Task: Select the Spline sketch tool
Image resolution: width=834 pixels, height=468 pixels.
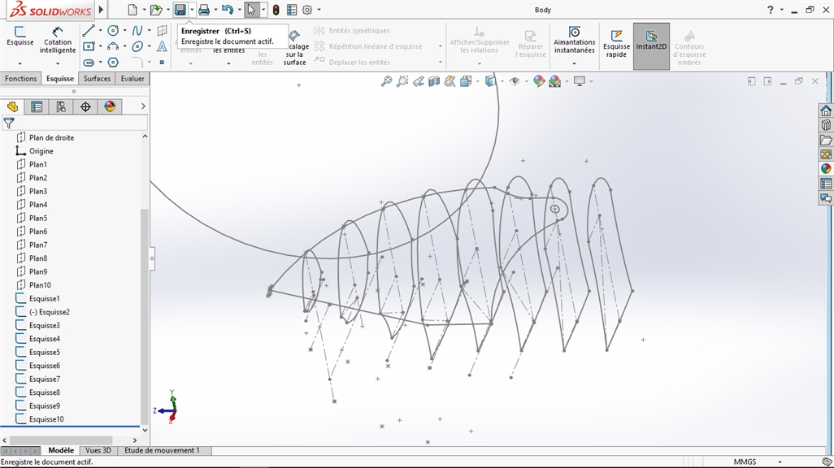Action: tap(137, 30)
